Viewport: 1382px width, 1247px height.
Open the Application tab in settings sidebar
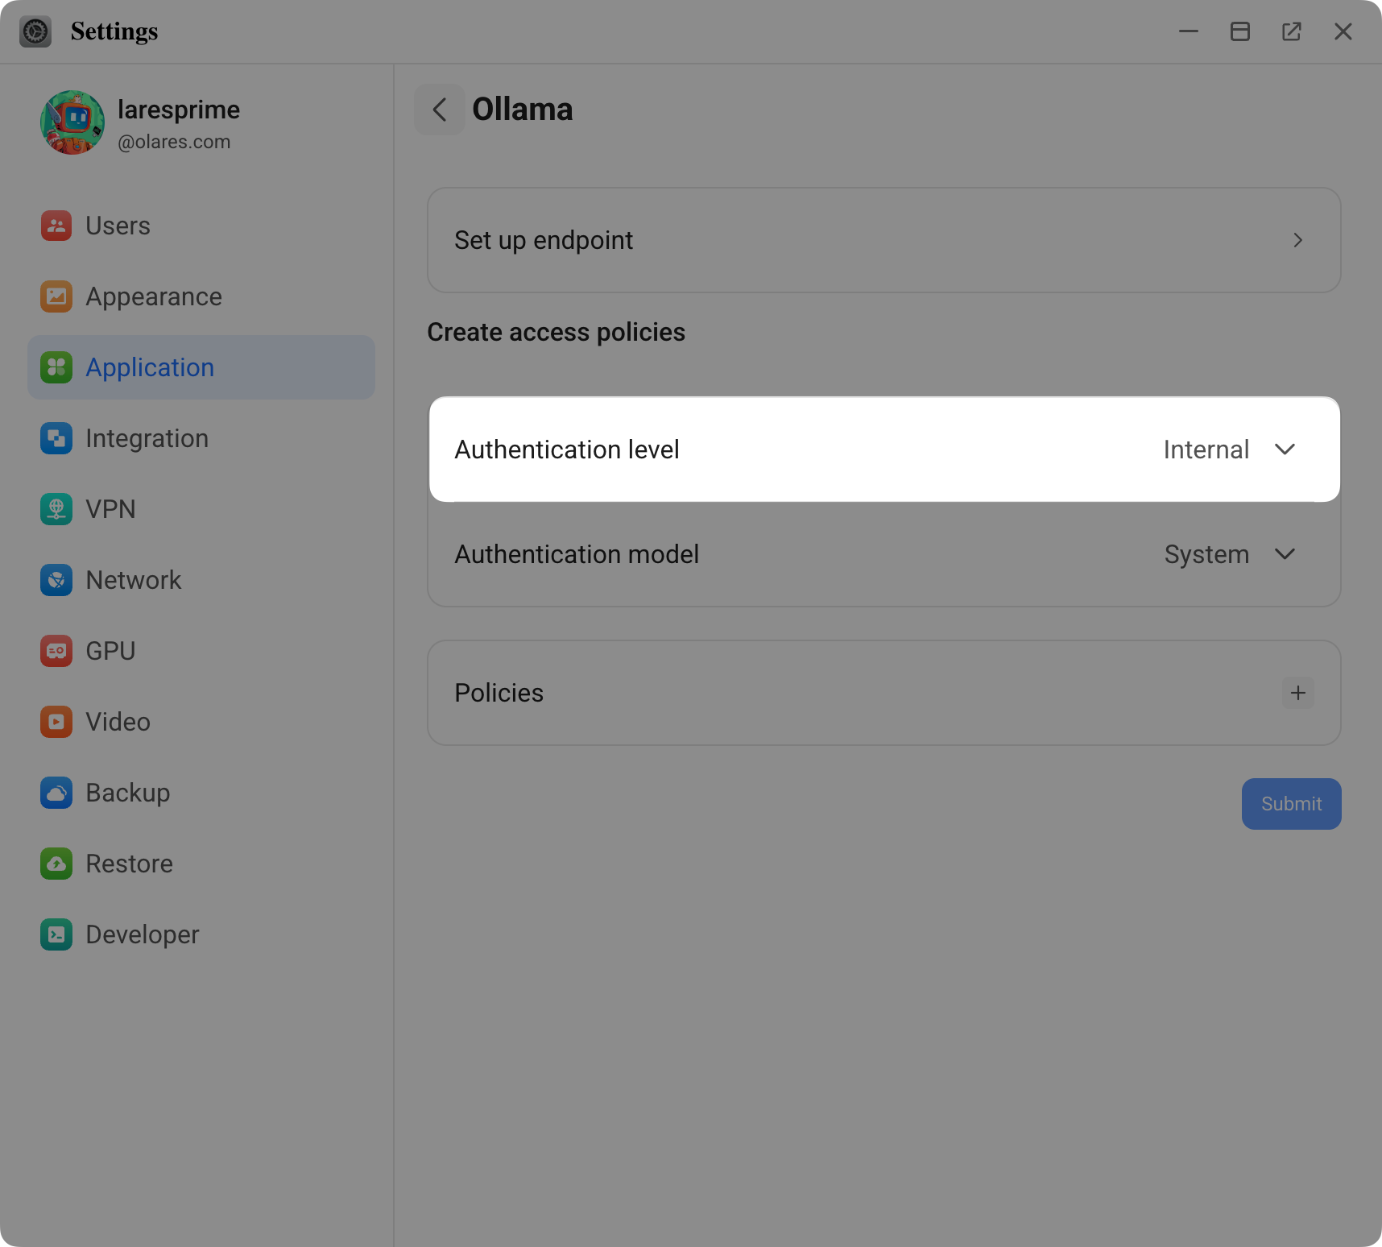[150, 367]
